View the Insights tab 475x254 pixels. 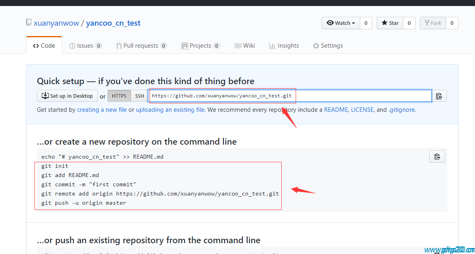[284, 46]
